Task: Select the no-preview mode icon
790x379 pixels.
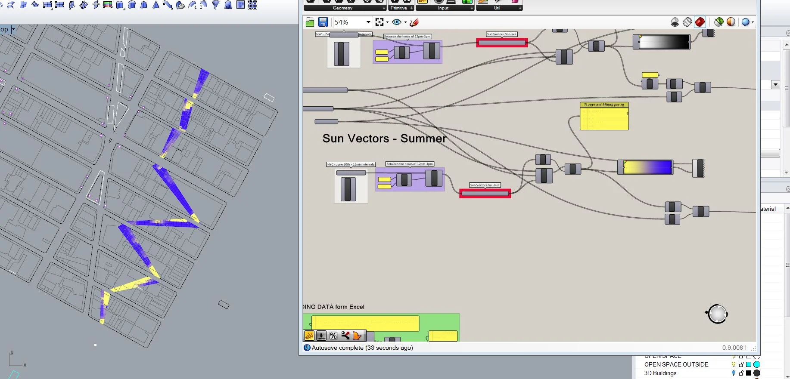Action: click(675, 22)
